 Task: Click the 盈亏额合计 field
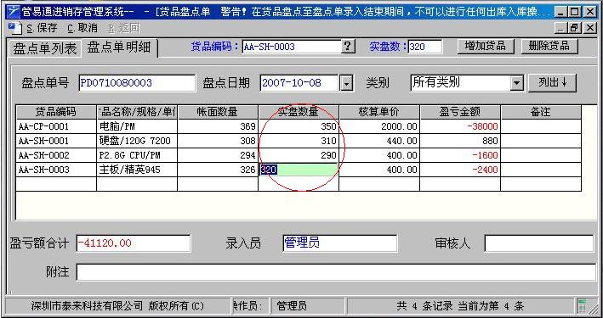click(x=133, y=243)
